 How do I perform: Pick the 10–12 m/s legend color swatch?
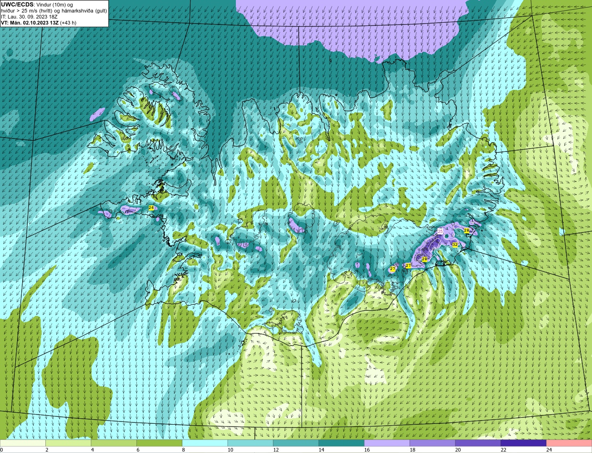251,443
